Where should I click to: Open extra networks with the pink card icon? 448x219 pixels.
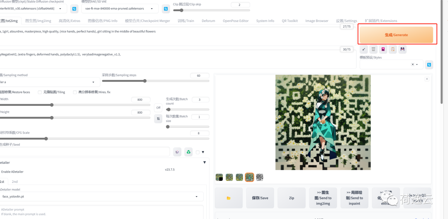point(383,49)
